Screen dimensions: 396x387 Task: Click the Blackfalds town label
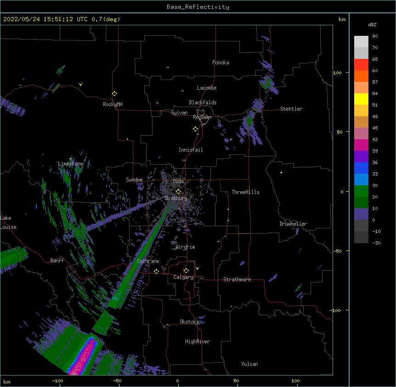coord(203,102)
